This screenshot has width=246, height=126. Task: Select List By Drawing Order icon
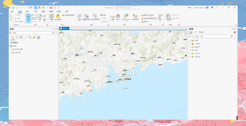pos(13,37)
